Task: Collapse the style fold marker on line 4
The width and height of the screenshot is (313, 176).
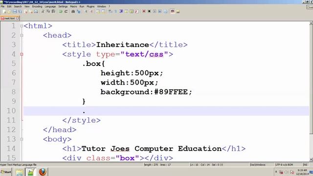Action: 22,54
